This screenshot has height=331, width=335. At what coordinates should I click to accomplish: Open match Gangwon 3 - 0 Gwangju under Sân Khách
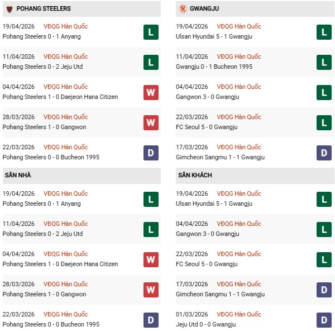point(208,234)
